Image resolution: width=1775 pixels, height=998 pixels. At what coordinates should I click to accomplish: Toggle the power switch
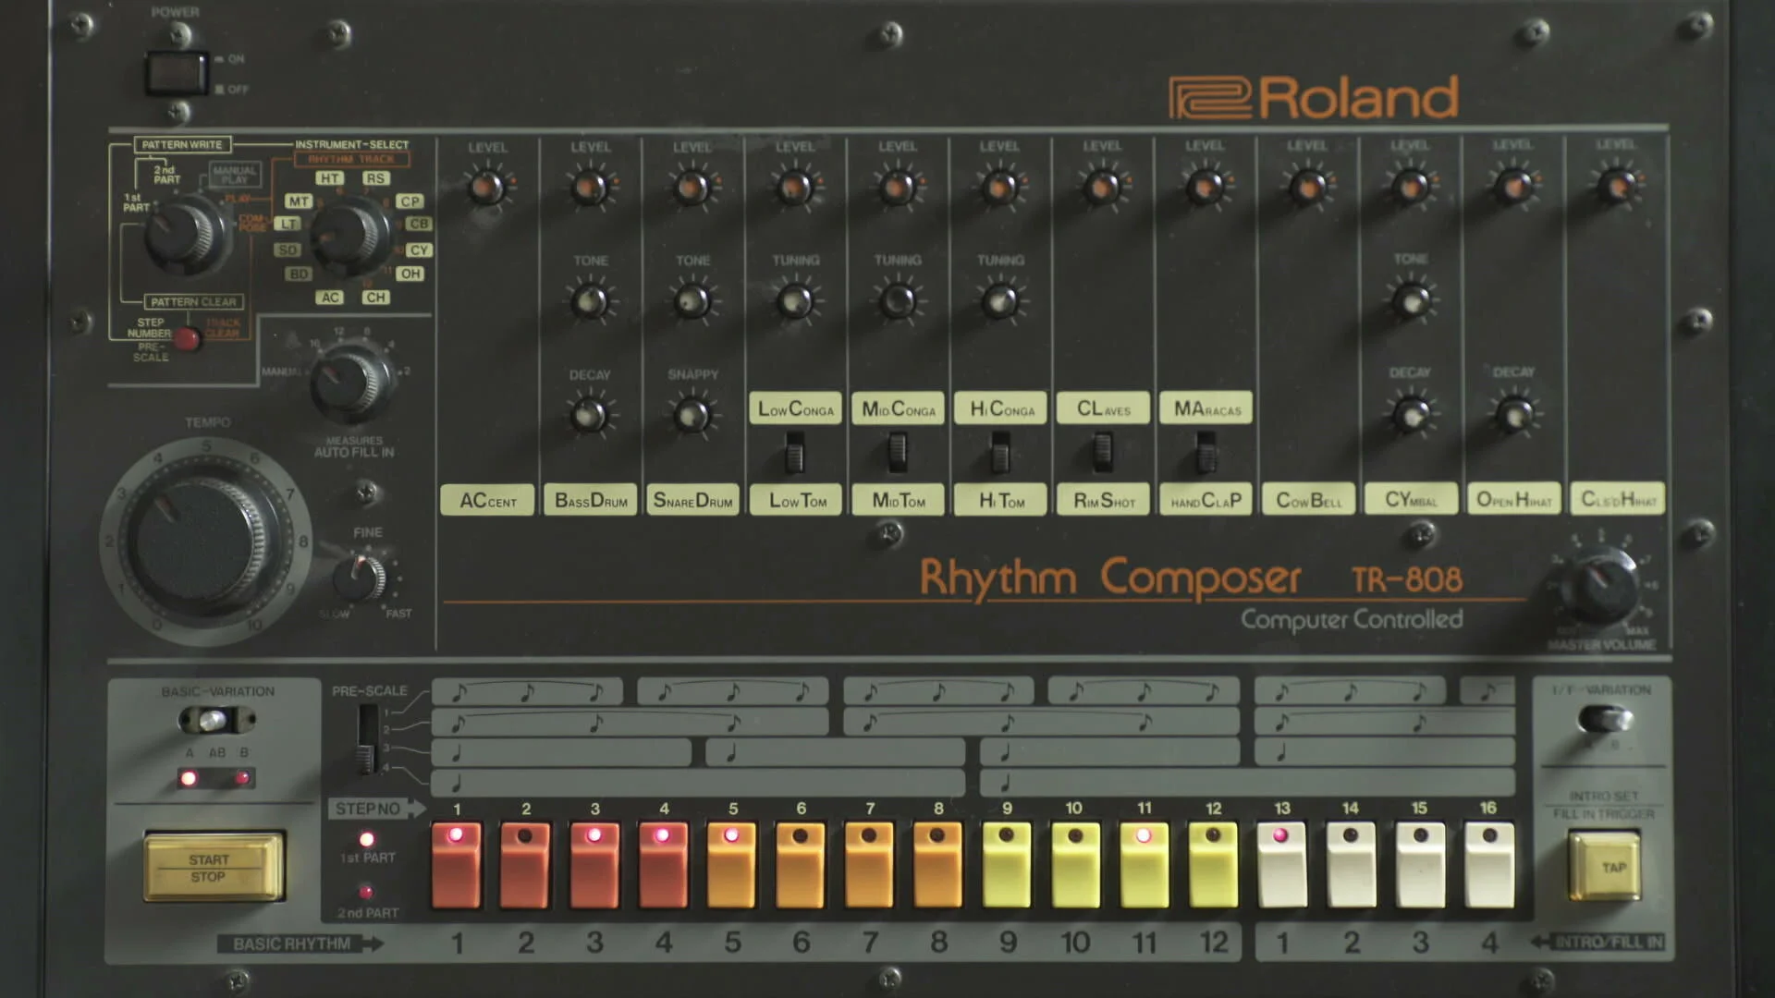tap(176, 72)
